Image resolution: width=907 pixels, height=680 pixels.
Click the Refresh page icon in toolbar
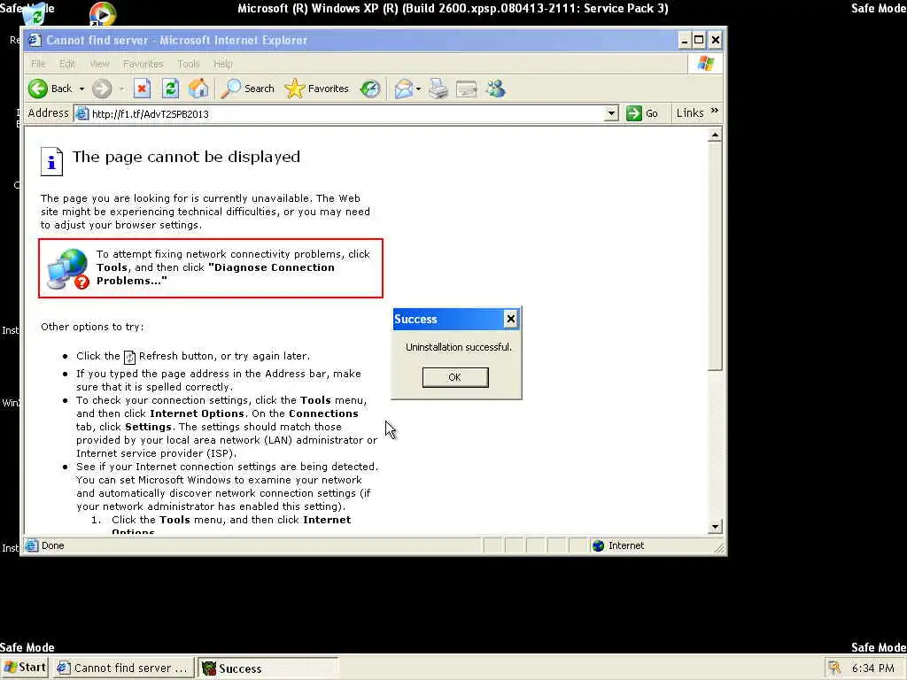point(170,89)
